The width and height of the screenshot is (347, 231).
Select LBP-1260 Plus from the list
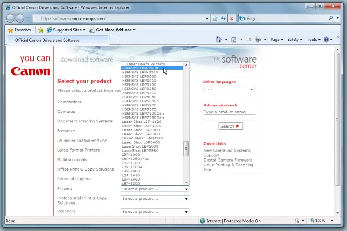point(152,158)
